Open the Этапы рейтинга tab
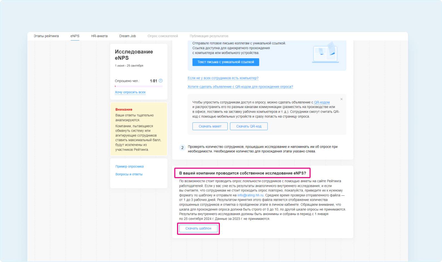 pyautogui.click(x=46, y=36)
